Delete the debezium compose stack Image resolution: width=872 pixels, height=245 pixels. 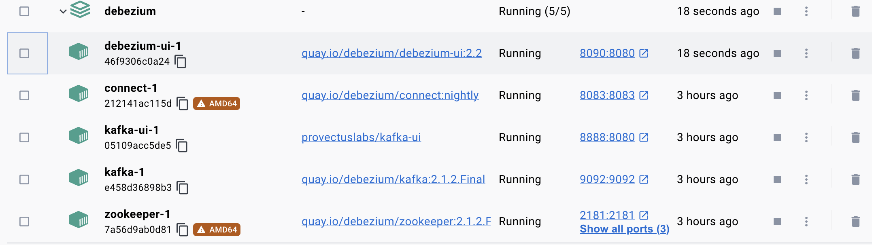pyautogui.click(x=855, y=11)
